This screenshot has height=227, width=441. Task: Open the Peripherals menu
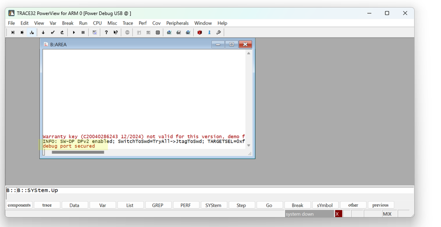click(177, 23)
